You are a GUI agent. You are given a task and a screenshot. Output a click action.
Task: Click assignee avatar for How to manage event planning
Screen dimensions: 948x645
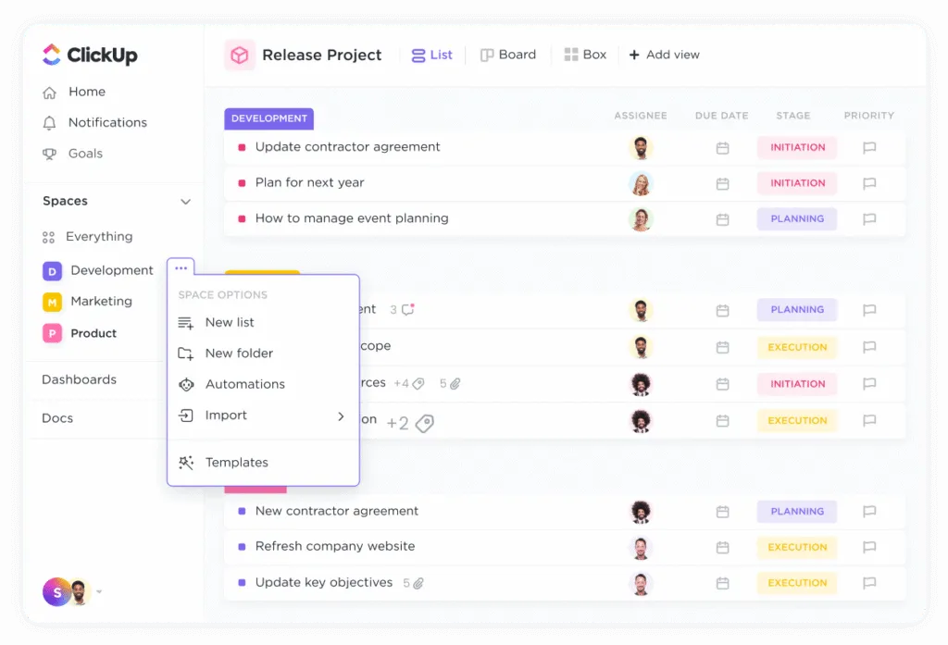(641, 218)
